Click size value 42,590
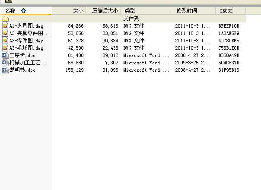This screenshot has height=190, width=261. (76, 48)
